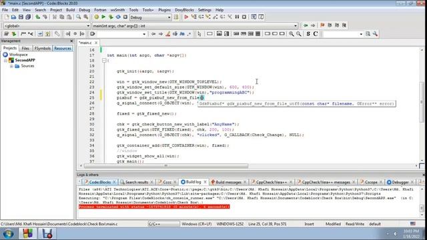
Task: Open the Settings menu
Action: pyautogui.click(x=205, y=10)
